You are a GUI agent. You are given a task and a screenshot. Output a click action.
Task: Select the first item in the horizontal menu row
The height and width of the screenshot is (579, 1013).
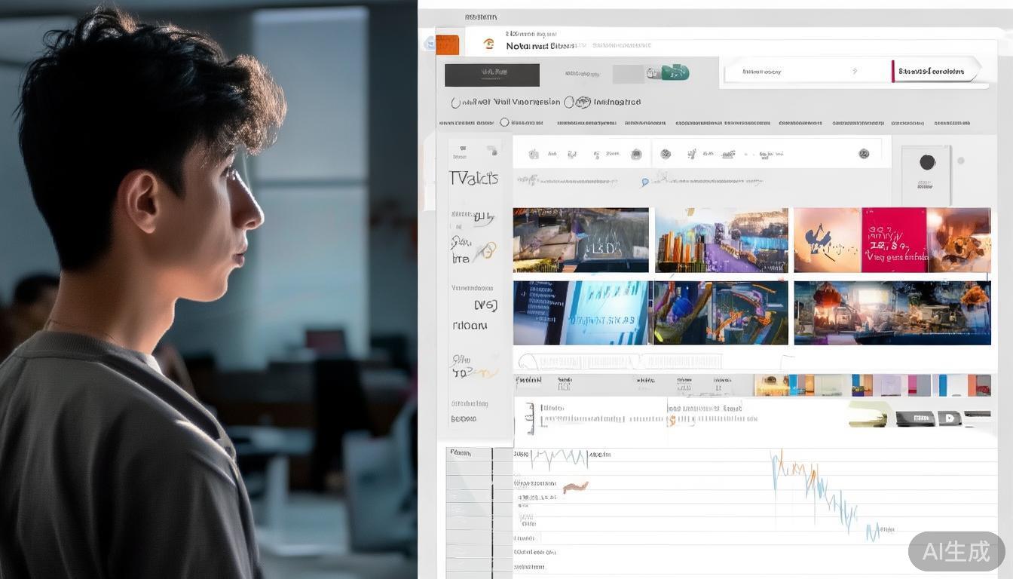pyautogui.click(x=457, y=123)
